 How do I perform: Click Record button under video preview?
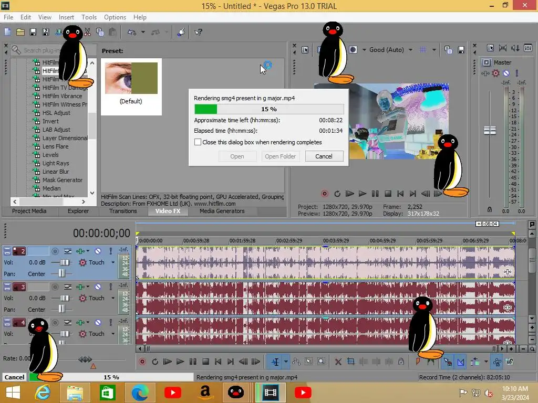pos(325,194)
